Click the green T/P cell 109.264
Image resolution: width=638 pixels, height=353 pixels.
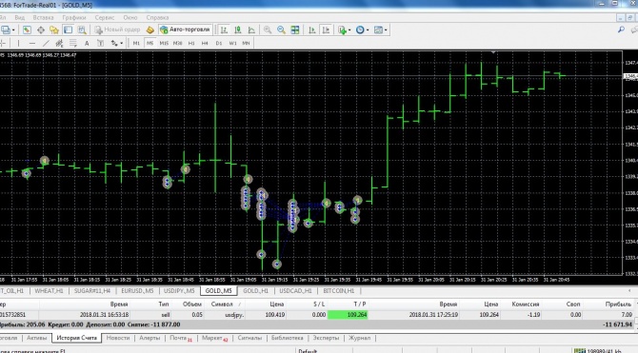pyautogui.click(x=348, y=315)
